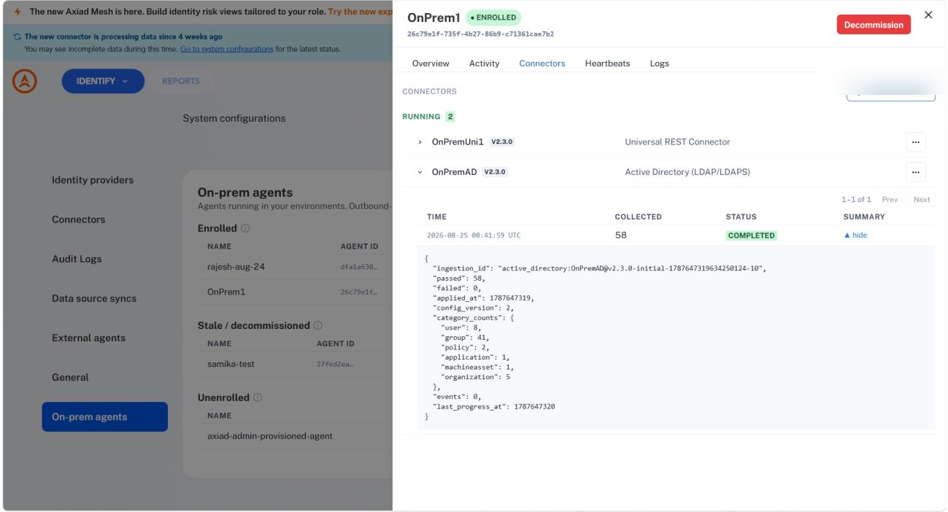
Task: Click the info icon next to Enrolled
Action: tap(245, 228)
